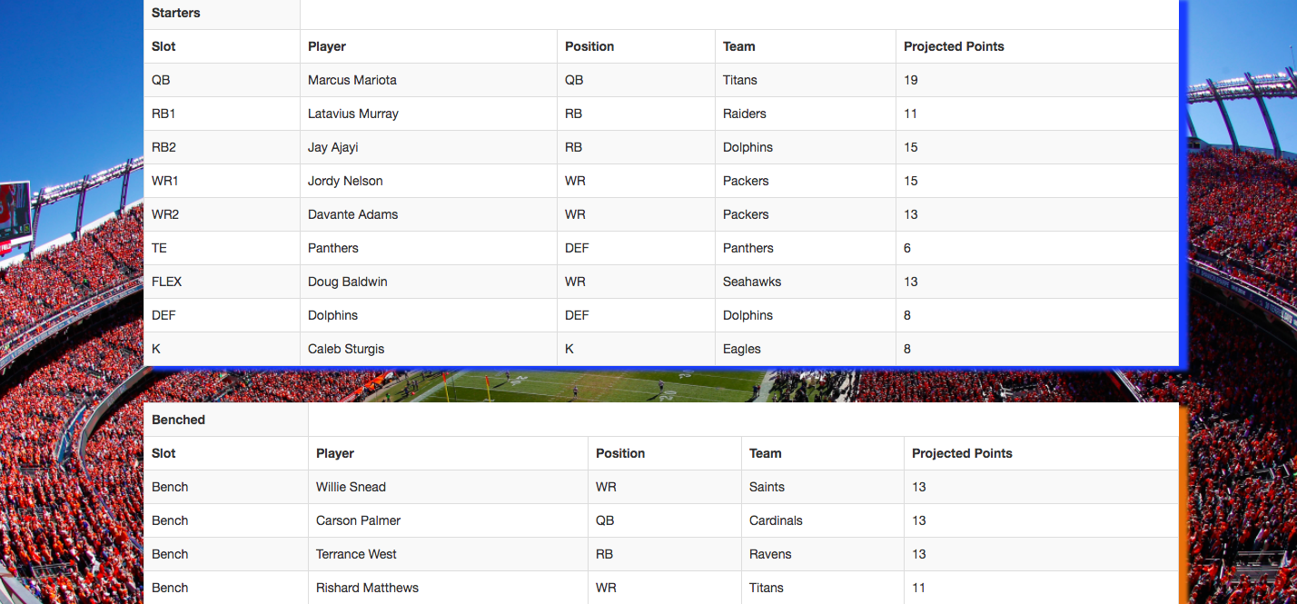Click the Starters table heading
The height and width of the screenshot is (604, 1297).
(x=176, y=13)
